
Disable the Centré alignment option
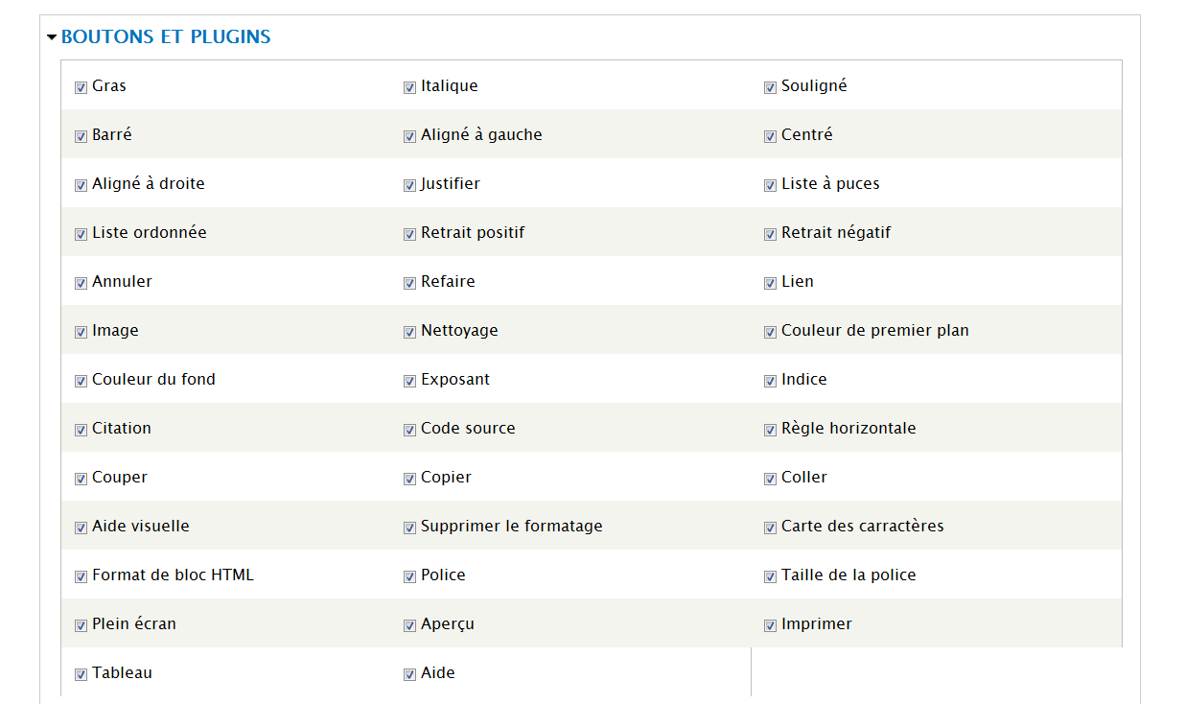[x=771, y=136]
